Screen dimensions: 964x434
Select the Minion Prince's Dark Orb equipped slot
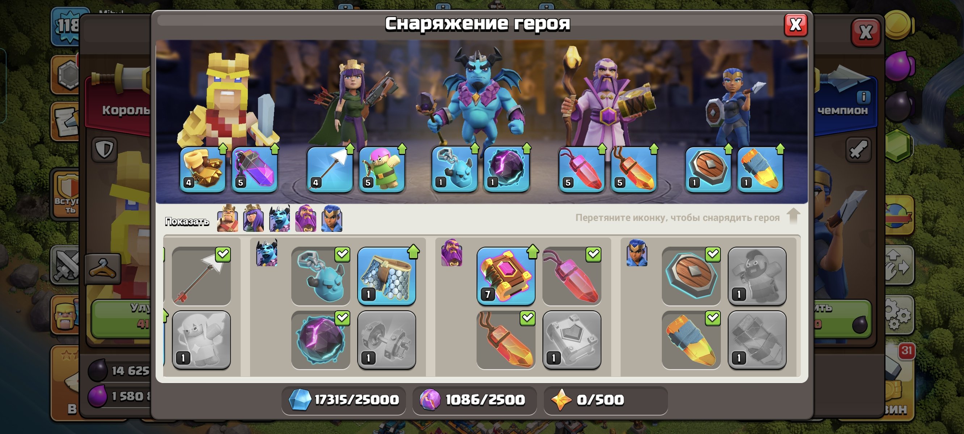[506, 170]
